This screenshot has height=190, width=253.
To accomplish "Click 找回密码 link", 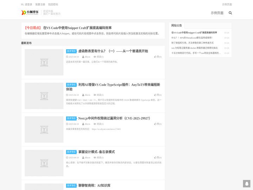I will point(53,4).
